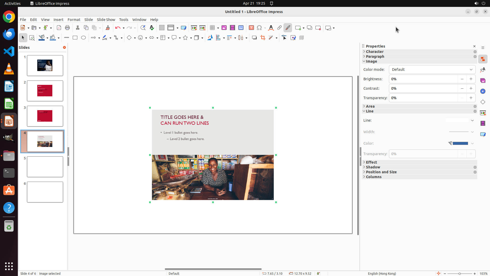Open the Slide Show menu
Viewport: 490px width, 276px height.
106,20
